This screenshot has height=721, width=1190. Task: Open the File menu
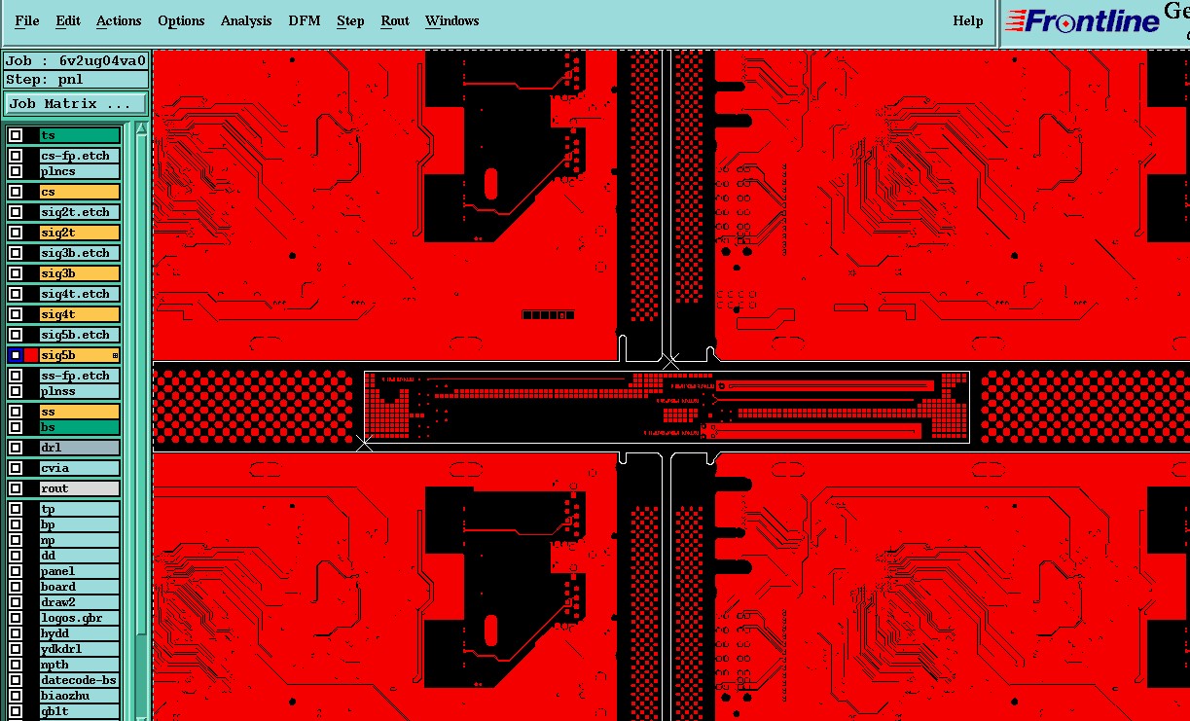click(x=26, y=20)
